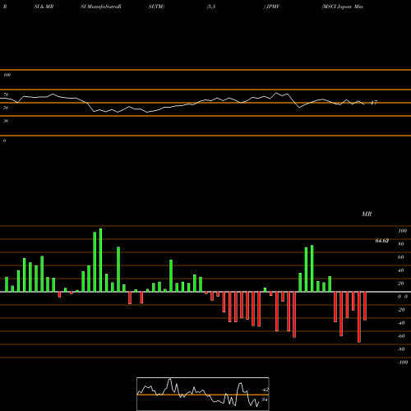Click the longest red bar in MR histogram
411x411 pixels.
[359, 317]
